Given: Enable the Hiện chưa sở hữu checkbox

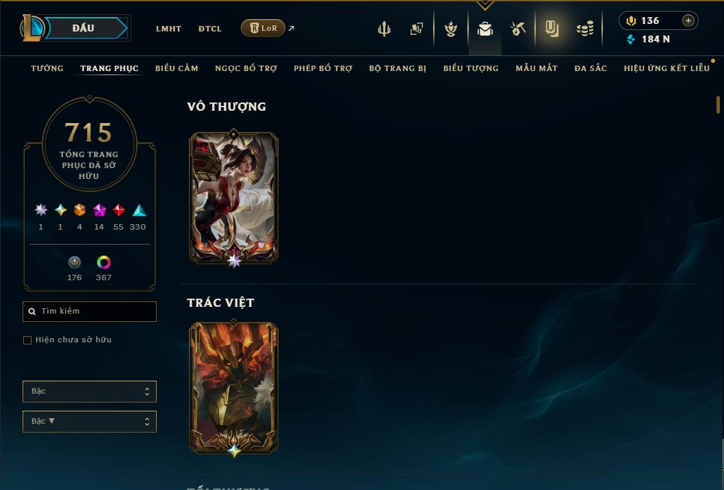Looking at the screenshot, I should [27, 340].
